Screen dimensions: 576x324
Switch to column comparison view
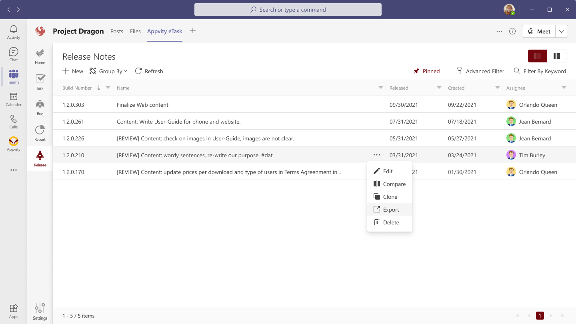coord(557,56)
